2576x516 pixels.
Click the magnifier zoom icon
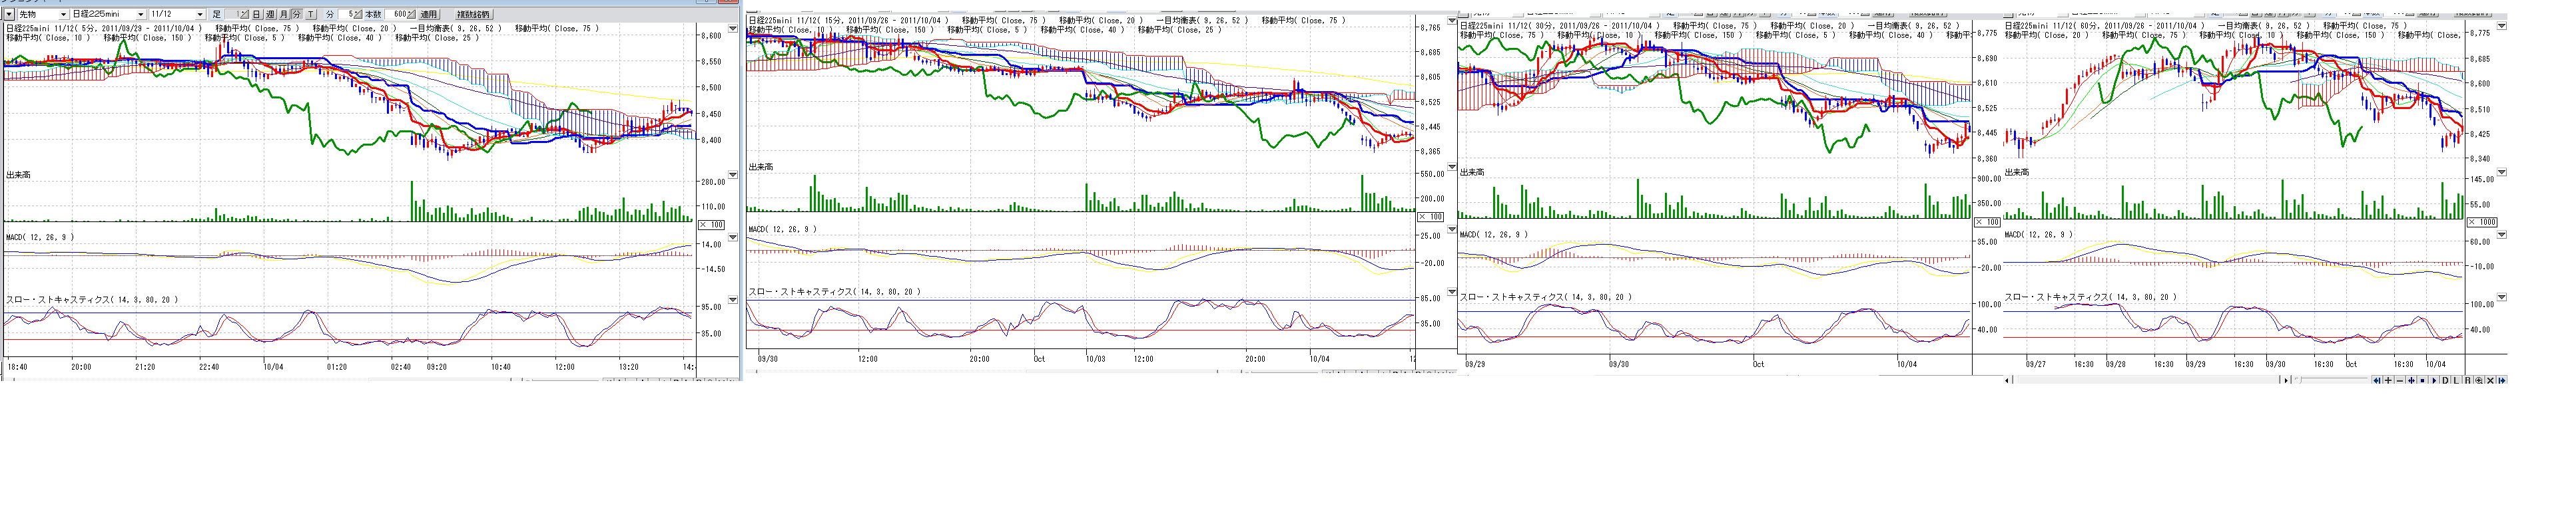[2479, 380]
